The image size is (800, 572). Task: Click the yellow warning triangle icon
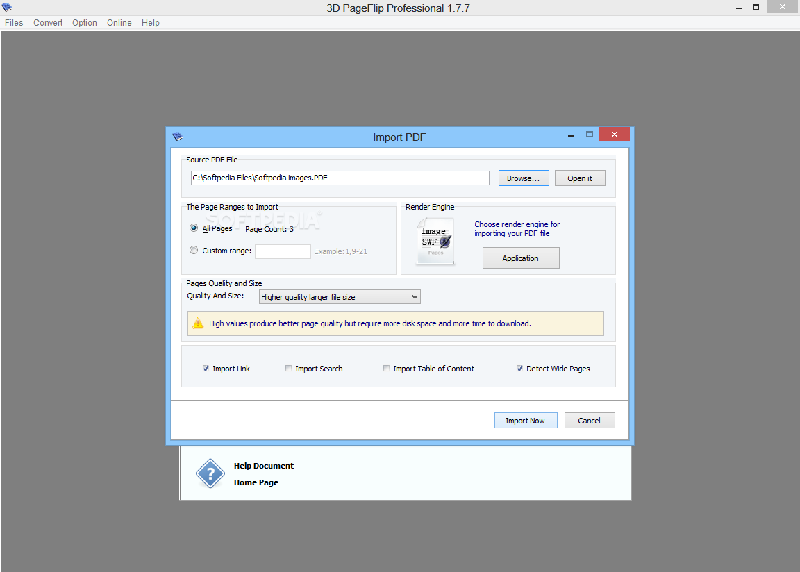tap(198, 323)
